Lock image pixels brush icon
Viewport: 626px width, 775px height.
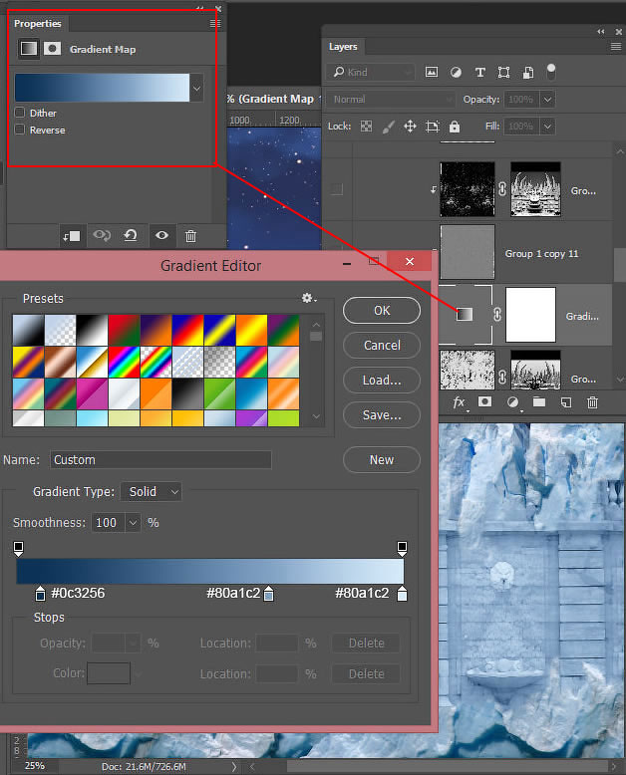[389, 127]
